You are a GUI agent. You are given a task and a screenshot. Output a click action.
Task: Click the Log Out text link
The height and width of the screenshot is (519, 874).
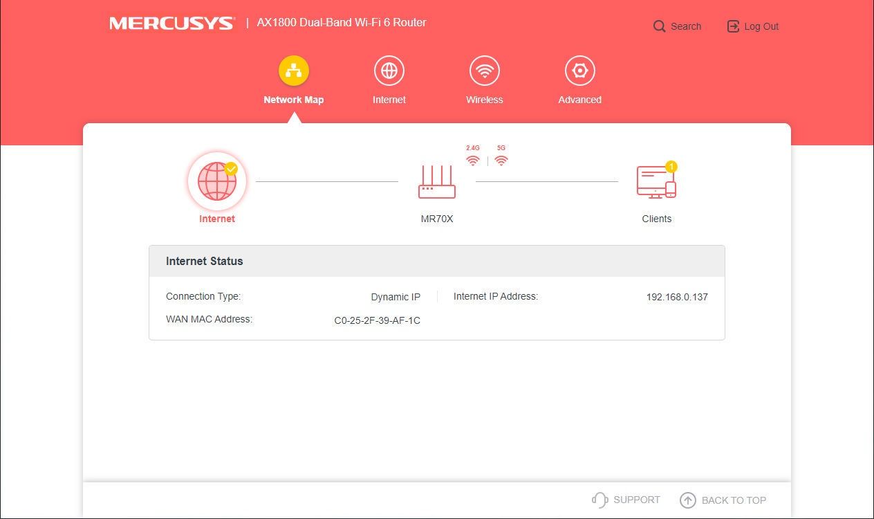(x=761, y=26)
